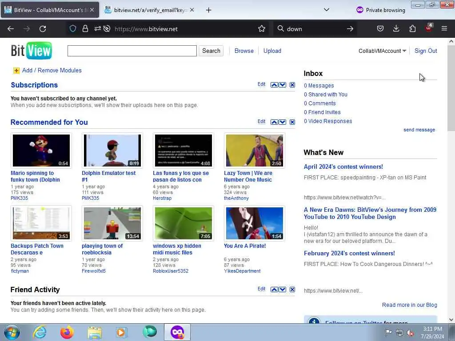This screenshot has height=341, width=455.
Task: Move the Friend Activity module up
Action: click(274, 289)
